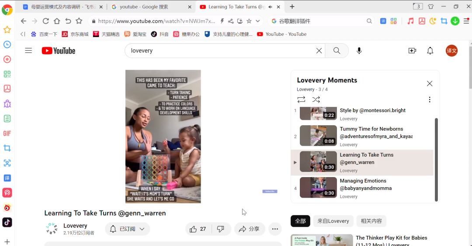Like the video with thumbs up
The image size is (472, 246).
pyautogui.click(x=198, y=229)
